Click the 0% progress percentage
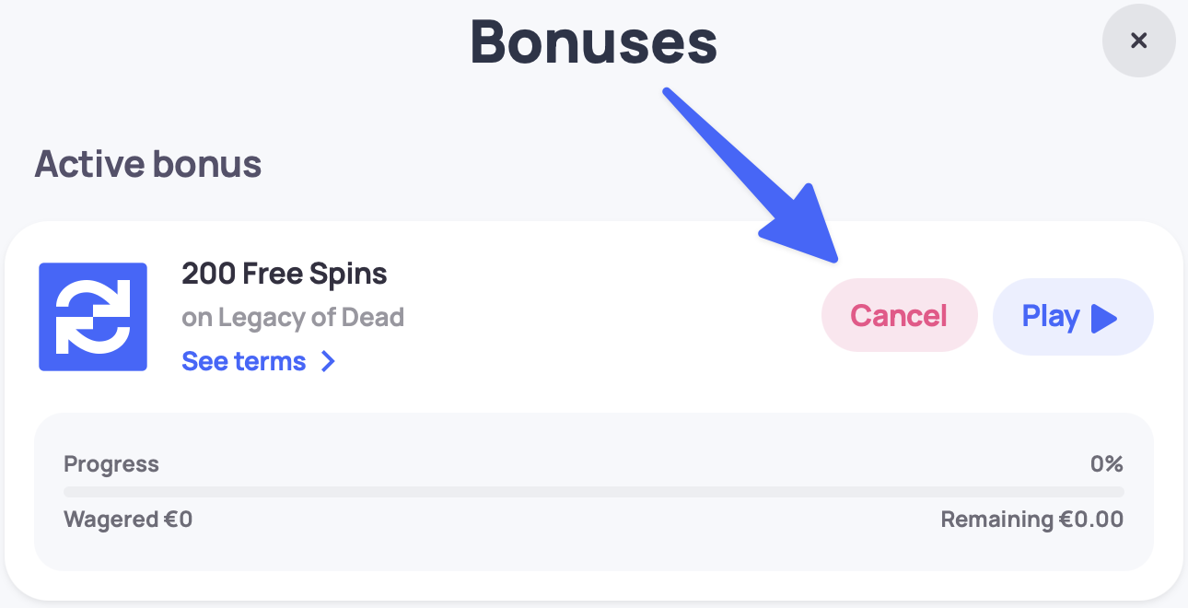This screenshot has width=1188, height=608. (x=1106, y=464)
